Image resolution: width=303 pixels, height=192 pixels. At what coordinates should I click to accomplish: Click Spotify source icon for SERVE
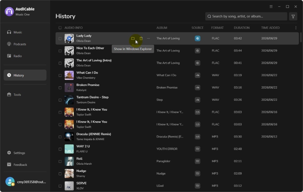click(197, 186)
